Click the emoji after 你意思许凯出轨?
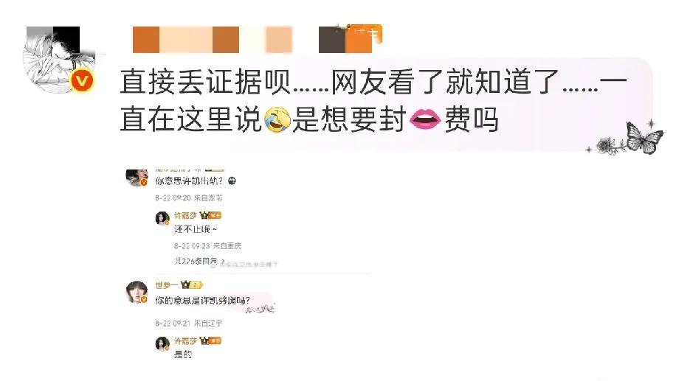 232,181
